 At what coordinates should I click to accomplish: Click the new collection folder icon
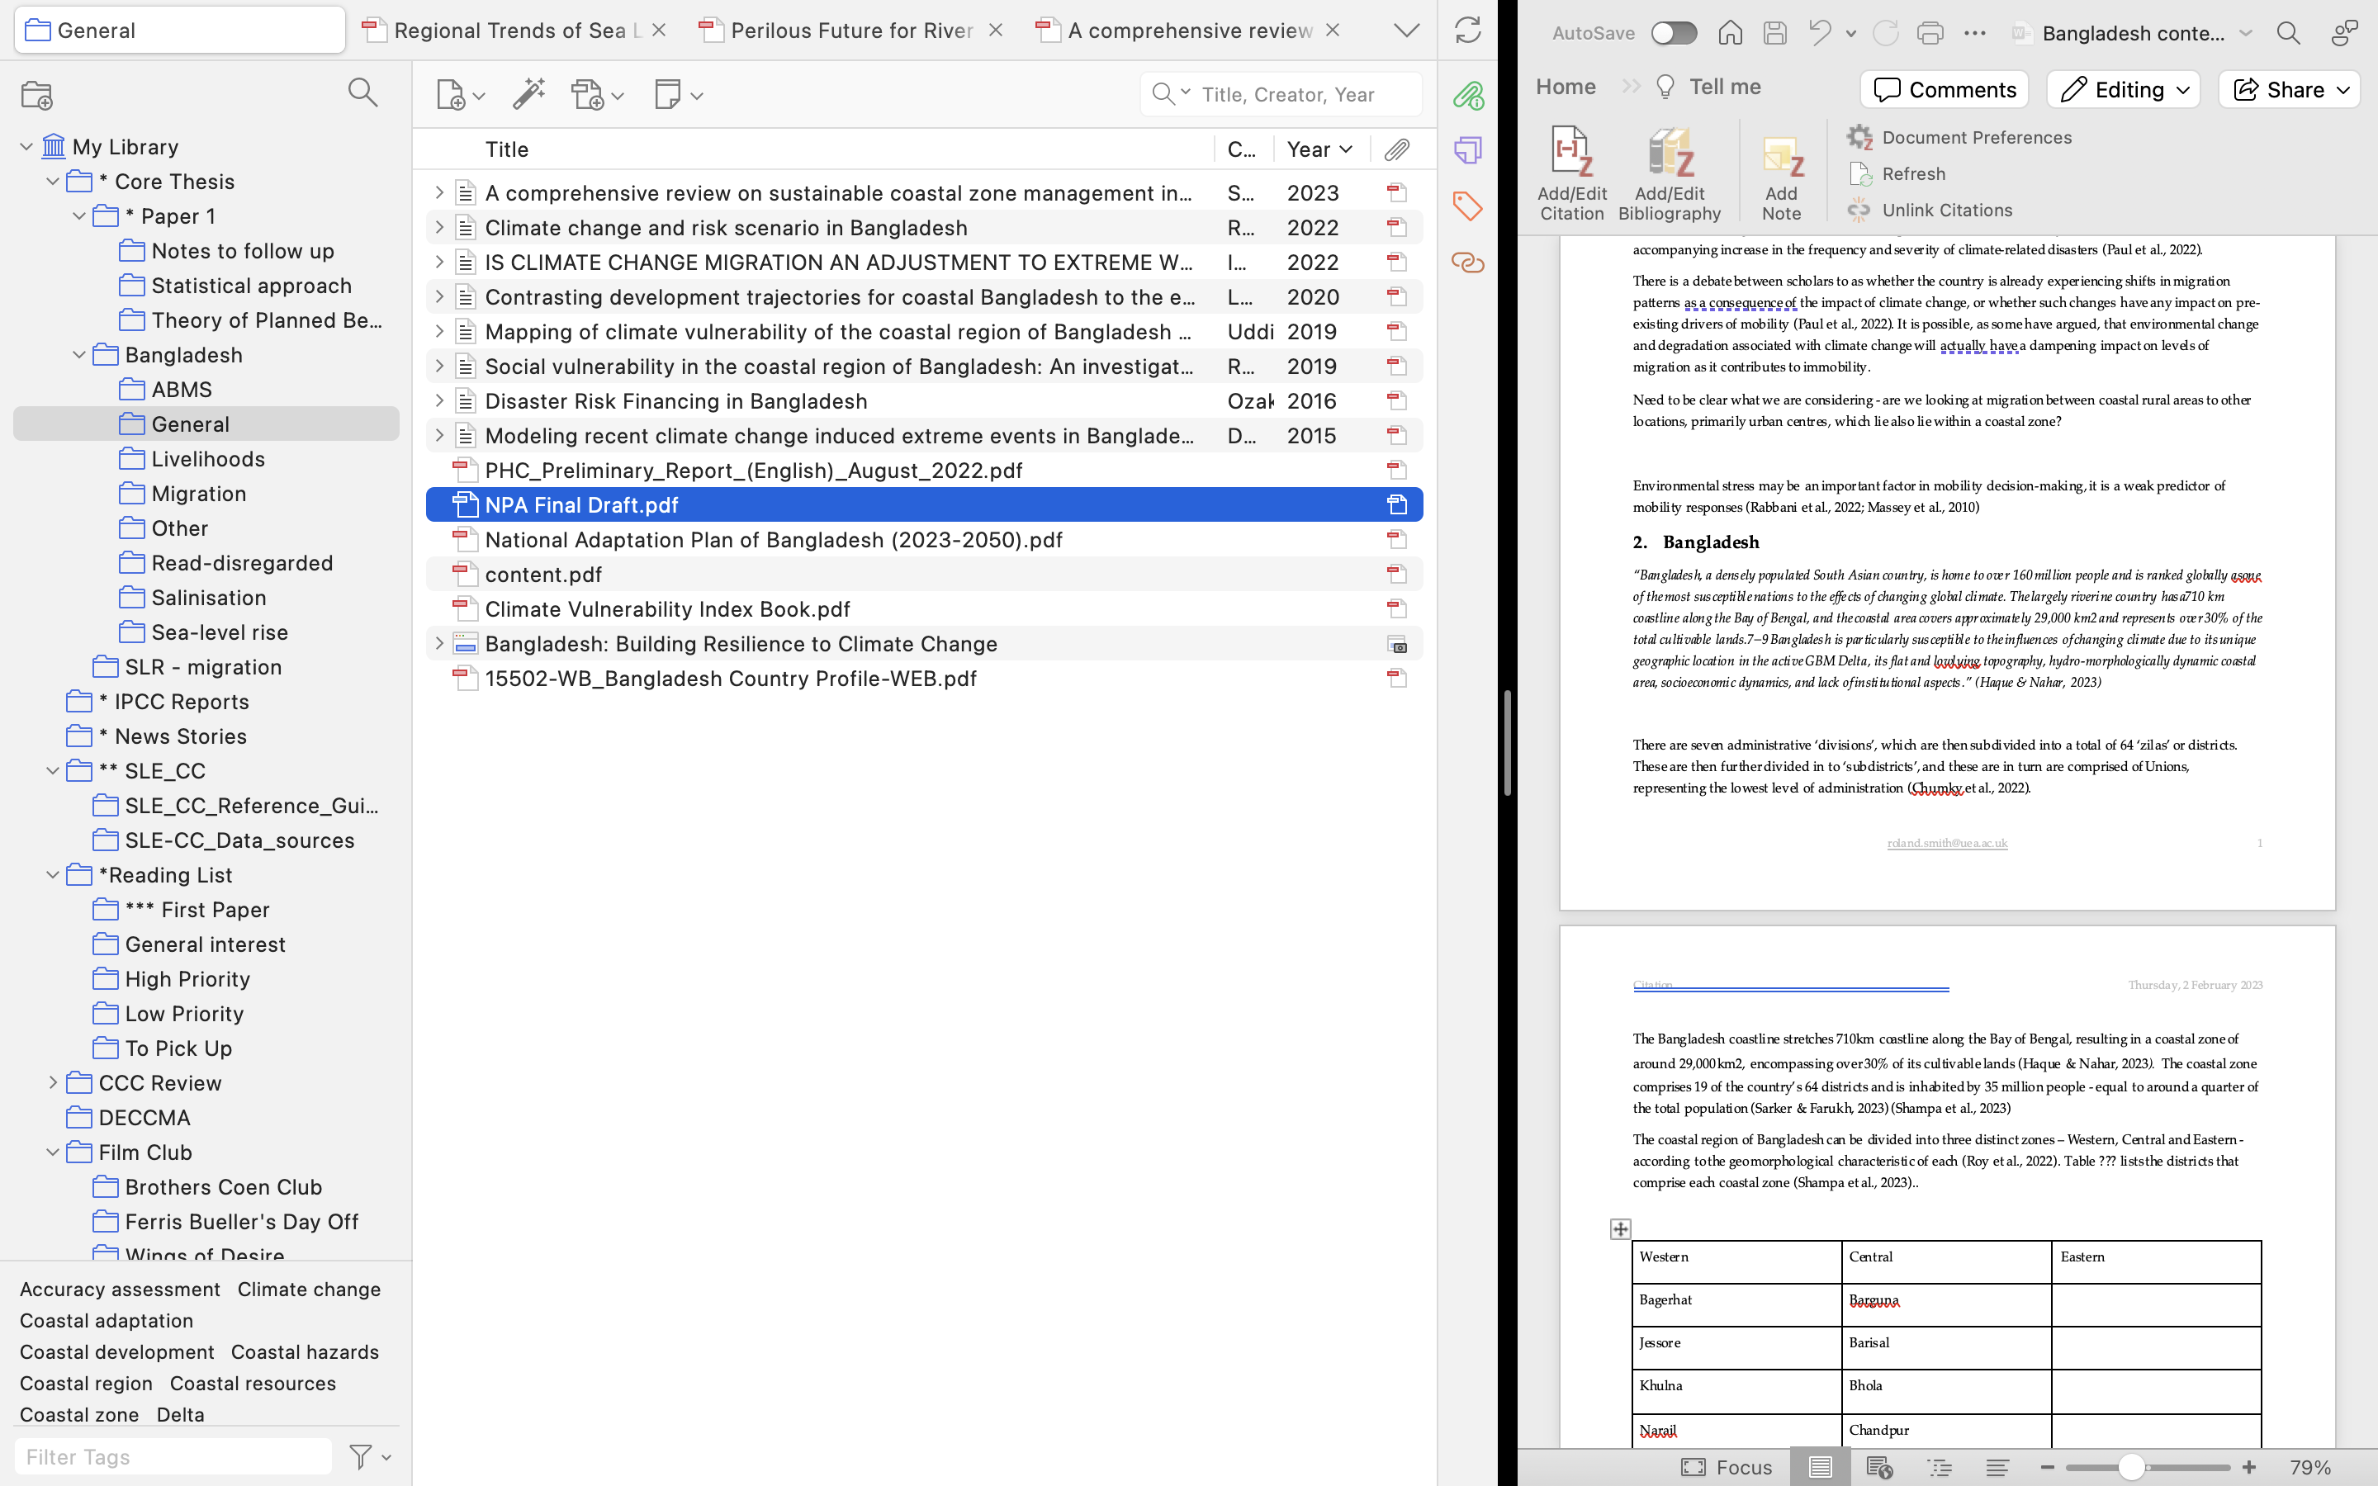(36, 95)
